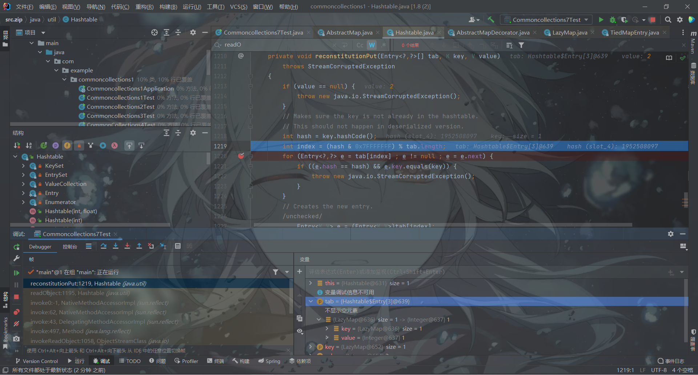698x375 pixels.
Task: Collapse the main folder in the project tree
Action: pyautogui.click(x=32, y=43)
